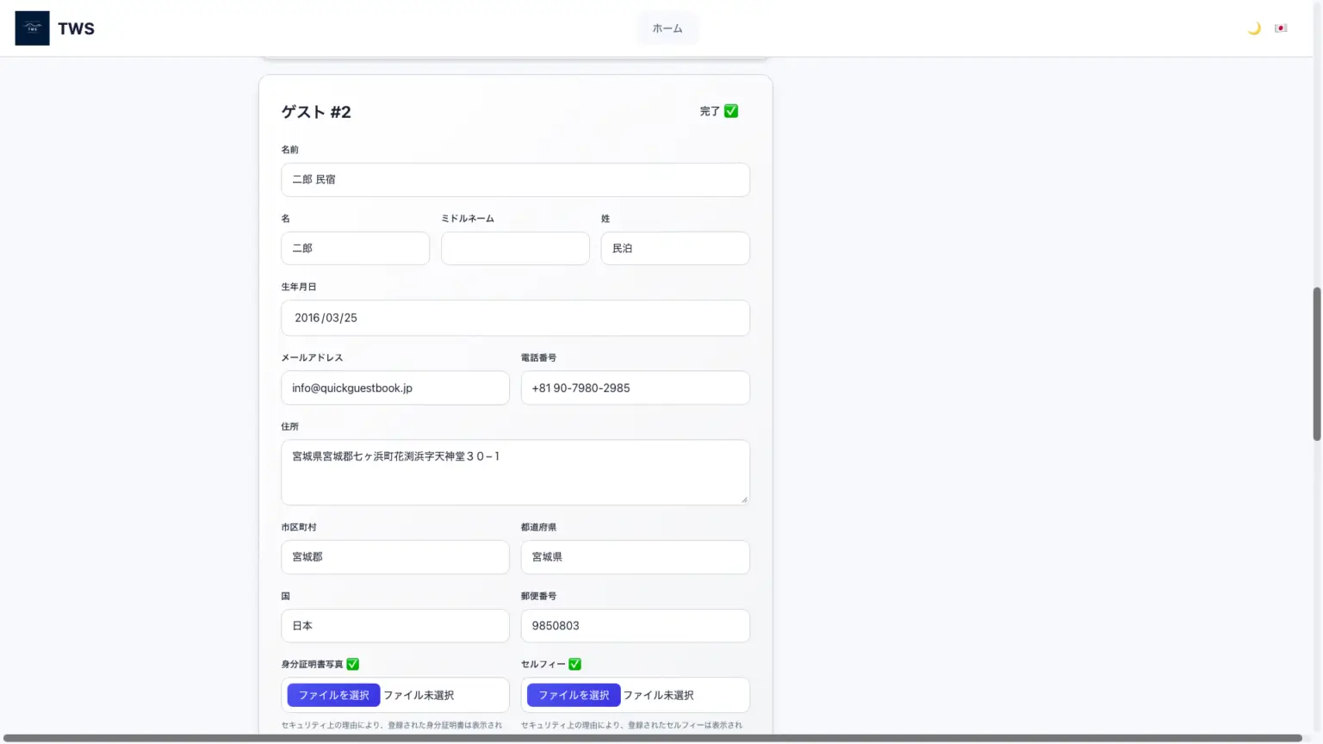Viewport: 1323px width, 744px height.
Task: Click the 電話番号 phone number field
Action: coord(635,388)
